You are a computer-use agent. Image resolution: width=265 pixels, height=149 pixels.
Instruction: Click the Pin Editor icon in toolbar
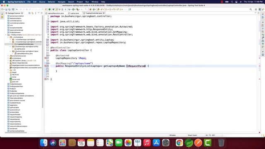click(130, 10)
